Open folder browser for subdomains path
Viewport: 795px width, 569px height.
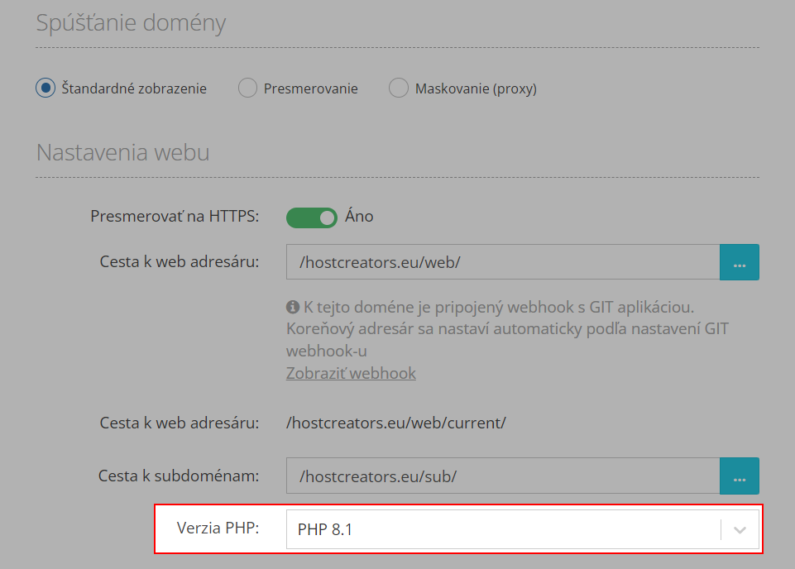tap(740, 476)
